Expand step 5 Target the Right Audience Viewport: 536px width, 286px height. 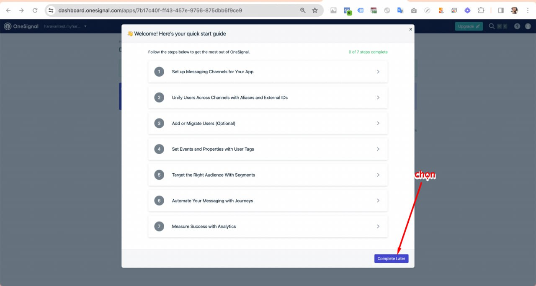click(x=268, y=175)
